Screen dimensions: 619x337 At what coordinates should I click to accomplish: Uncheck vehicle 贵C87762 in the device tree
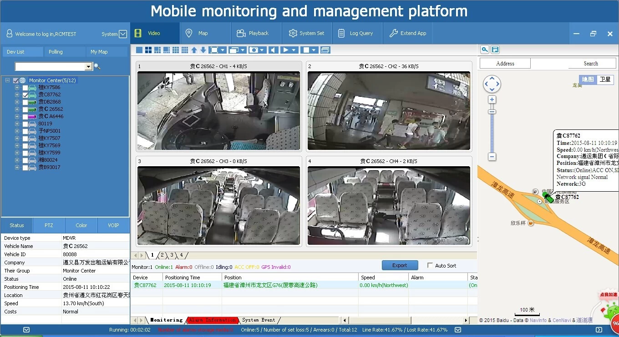pyautogui.click(x=25, y=94)
